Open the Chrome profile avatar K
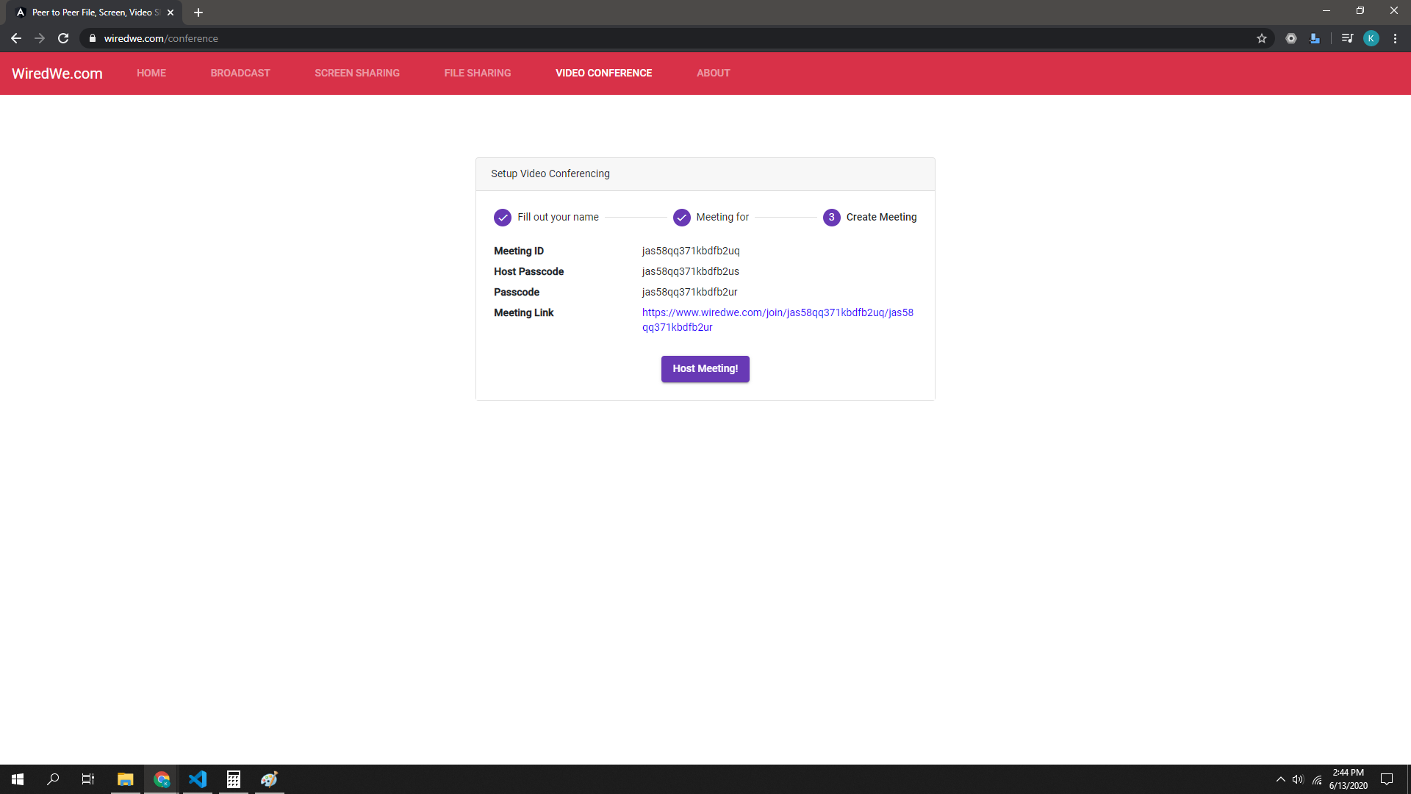 (x=1371, y=38)
